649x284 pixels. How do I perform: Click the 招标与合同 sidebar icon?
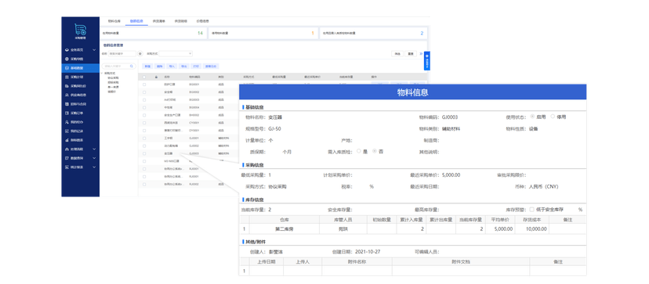67,104
